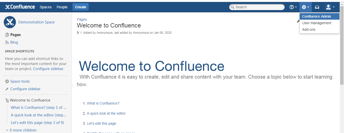
Task: Open the notifications inbox tray icon
Action: [317, 7]
